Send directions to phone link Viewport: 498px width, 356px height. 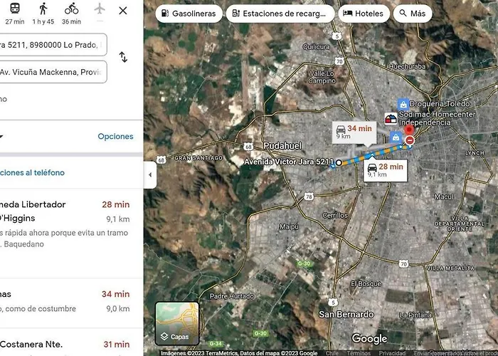pos(32,172)
